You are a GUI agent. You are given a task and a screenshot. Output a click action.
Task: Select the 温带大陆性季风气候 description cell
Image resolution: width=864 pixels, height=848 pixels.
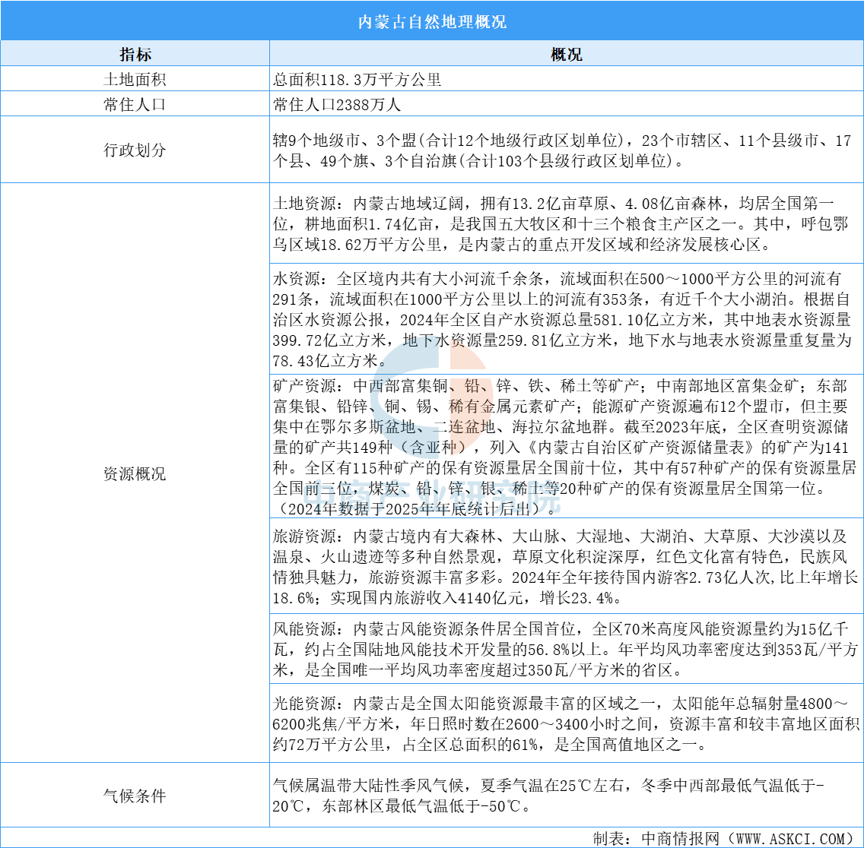566,796
